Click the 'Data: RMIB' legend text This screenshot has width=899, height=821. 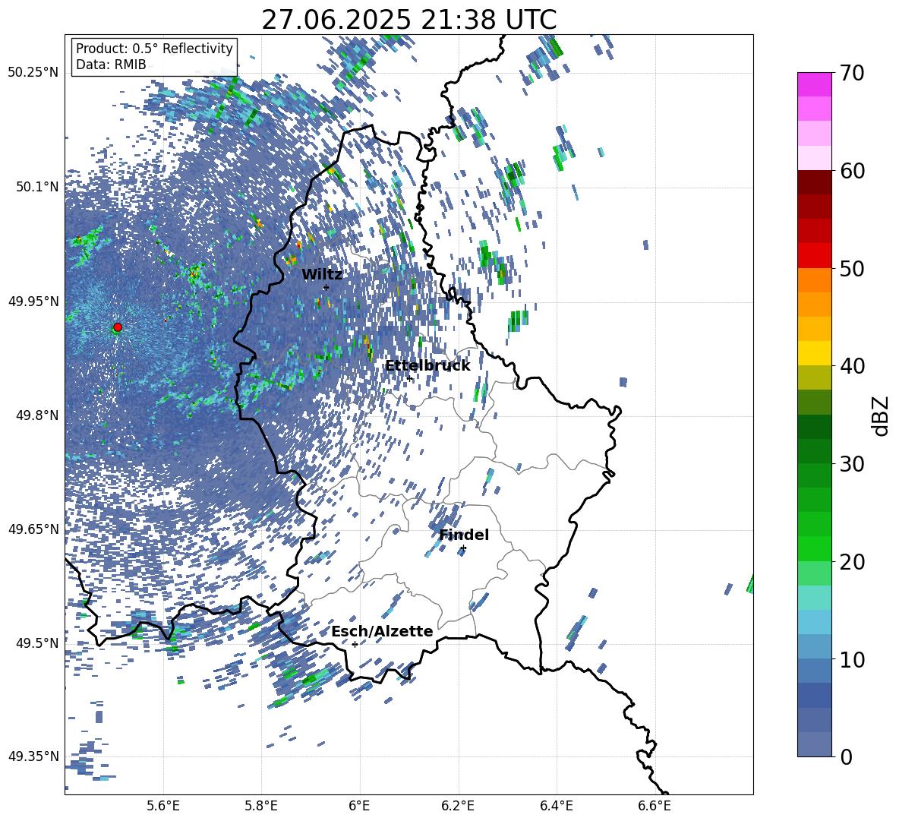tap(111, 65)
